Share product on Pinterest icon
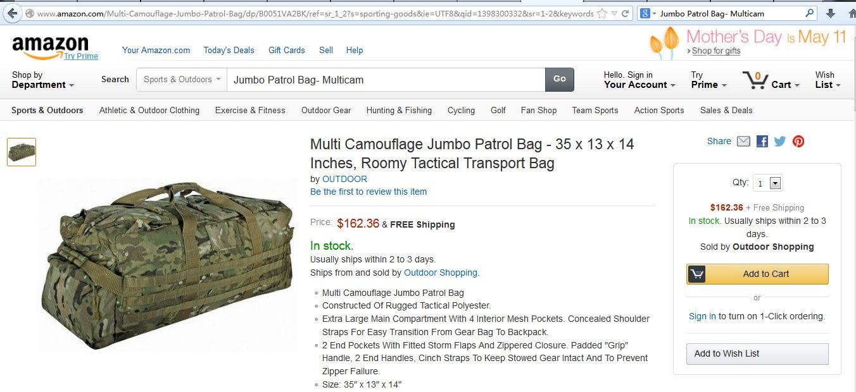This screenshot has width=856, height=392. tap(798, 142)
